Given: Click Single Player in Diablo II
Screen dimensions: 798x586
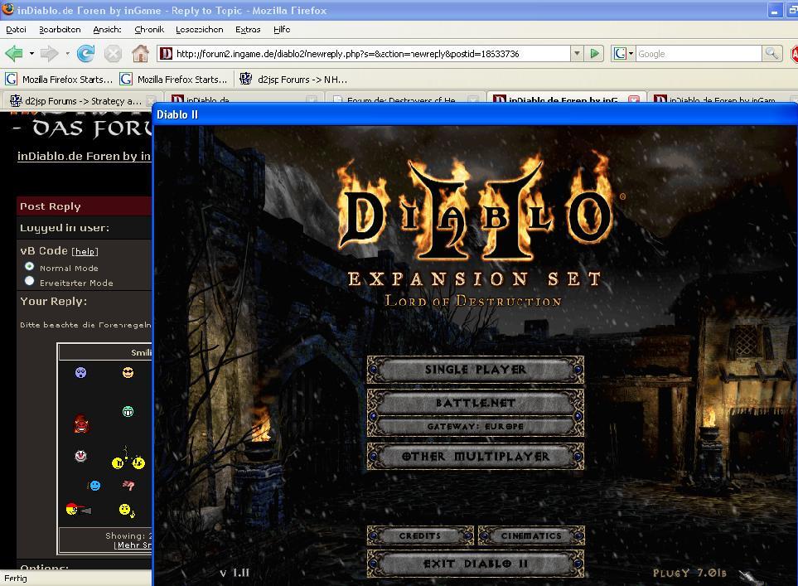Looking at the screenshot, I should (476, 369).
